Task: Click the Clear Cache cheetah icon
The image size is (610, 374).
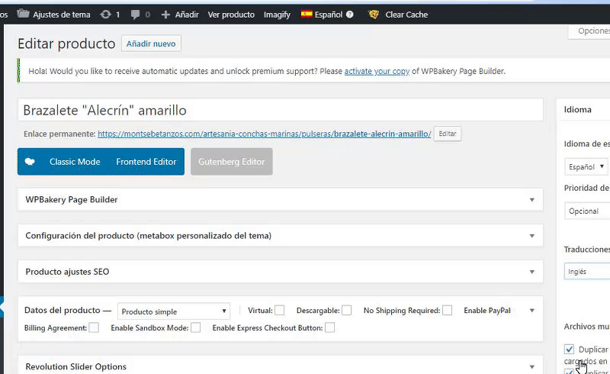Action: click(x=374, y=15)
